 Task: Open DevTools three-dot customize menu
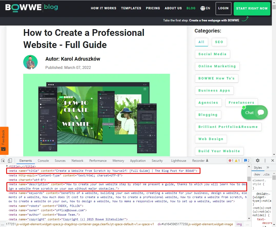pyautogui.click(x=265, y=160)
